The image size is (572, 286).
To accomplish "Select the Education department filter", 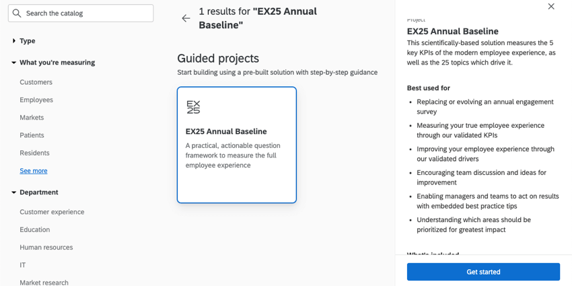I will point(35,229).
